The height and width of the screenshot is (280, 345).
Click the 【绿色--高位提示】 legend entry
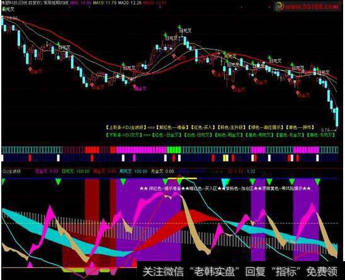coord(266,127)
